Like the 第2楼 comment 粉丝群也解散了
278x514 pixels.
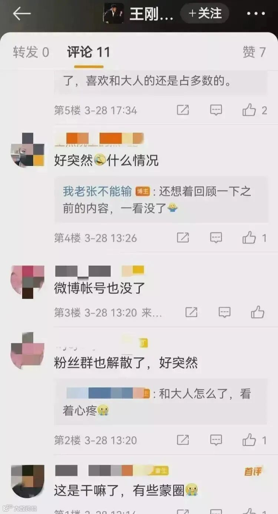(255, 440)
